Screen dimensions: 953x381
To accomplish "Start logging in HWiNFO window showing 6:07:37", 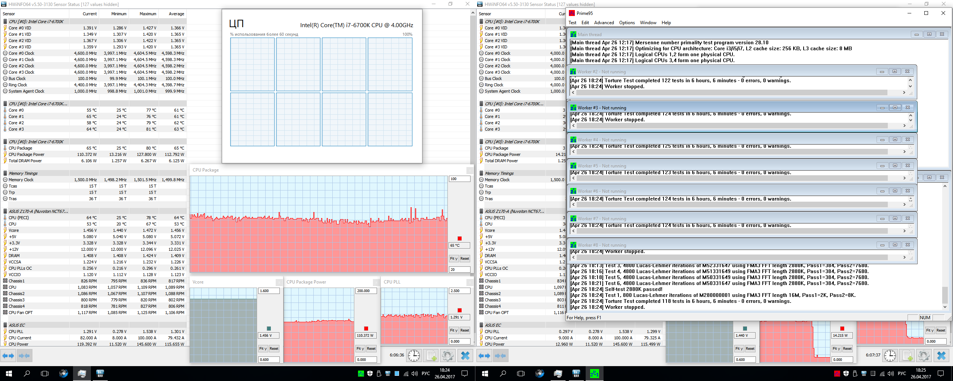I will (907, 356).
